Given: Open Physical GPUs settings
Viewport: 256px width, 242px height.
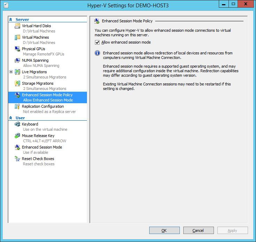Looking at the screenshot, I should (x=33, y=49).
